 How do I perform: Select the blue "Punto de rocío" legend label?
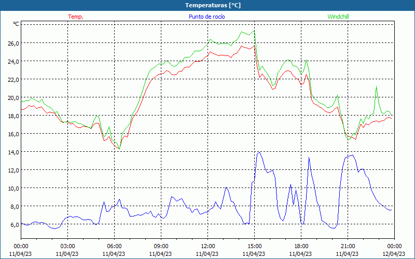206,17
